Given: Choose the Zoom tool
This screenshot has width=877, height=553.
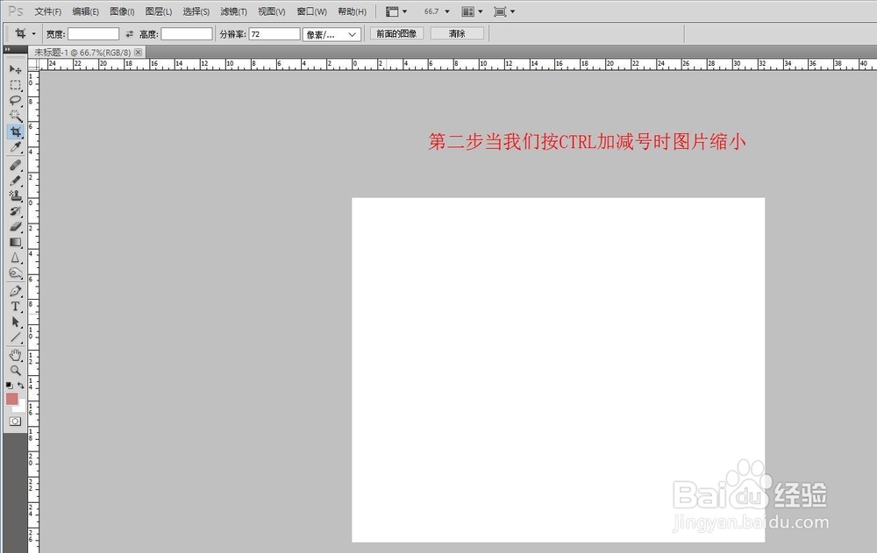Looking at the screenshot, I should pos(15,371).
